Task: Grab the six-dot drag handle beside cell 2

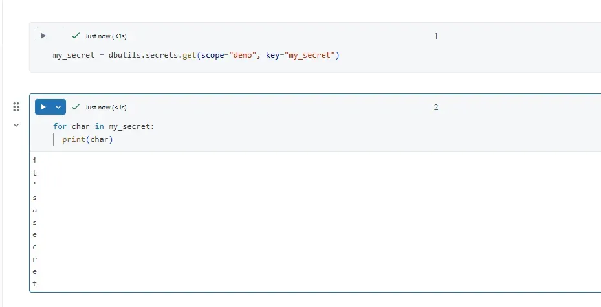Action: coord(16,107)
